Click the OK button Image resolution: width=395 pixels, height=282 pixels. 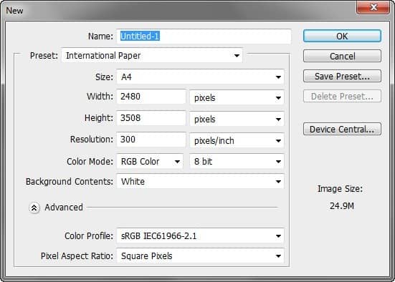[342, 36]
